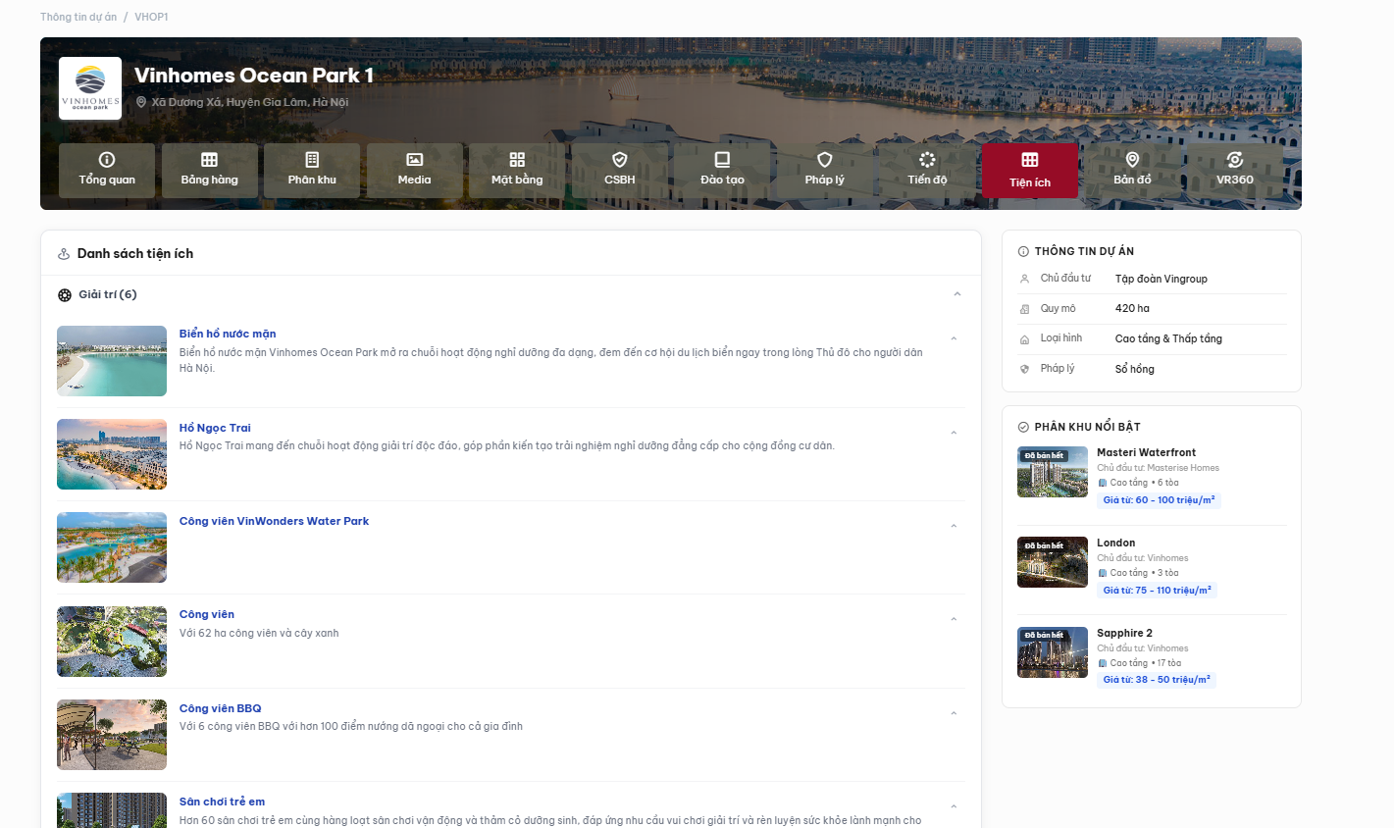
Task: Click the CSBH shield icon
Action: [x=620, y=160]
